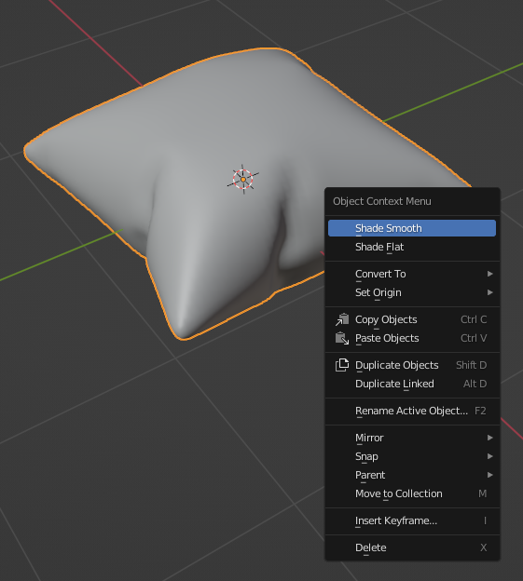Click the F2 shortcut label
The width and height of the screenshot is (523, 581).
pyautogui.click(x=480, y=411)
